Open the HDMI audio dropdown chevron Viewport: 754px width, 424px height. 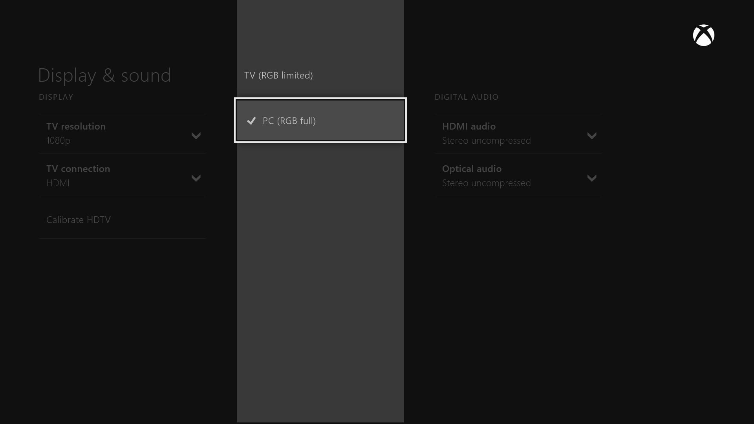pyautogui.click(x=591, y=136)
